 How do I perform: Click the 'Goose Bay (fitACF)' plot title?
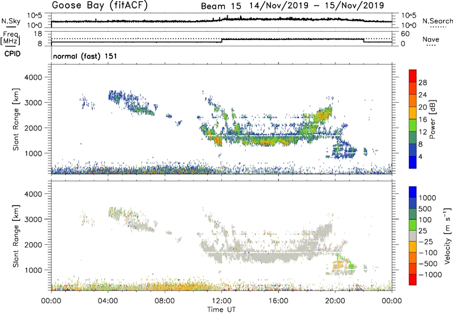click(x=100, y=5)
